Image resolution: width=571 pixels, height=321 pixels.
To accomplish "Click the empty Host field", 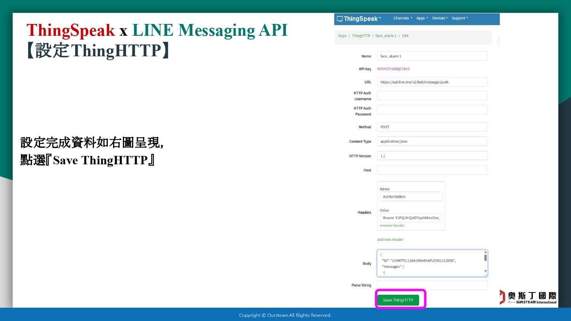I will 432,170.
